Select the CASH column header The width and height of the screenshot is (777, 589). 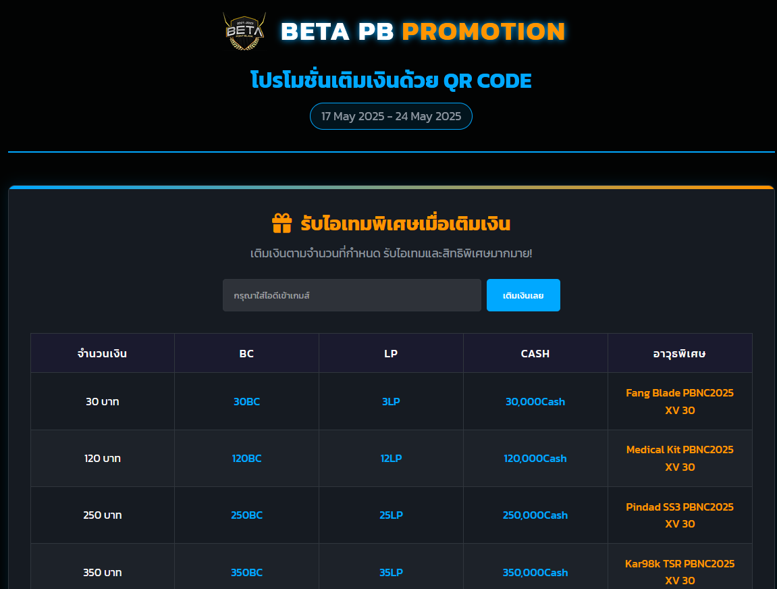point(535,353)
